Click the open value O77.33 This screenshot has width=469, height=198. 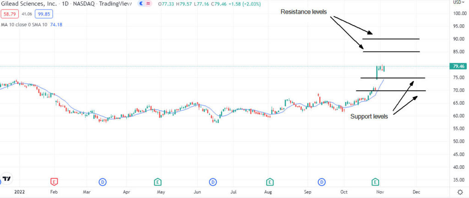click(166, 4)
